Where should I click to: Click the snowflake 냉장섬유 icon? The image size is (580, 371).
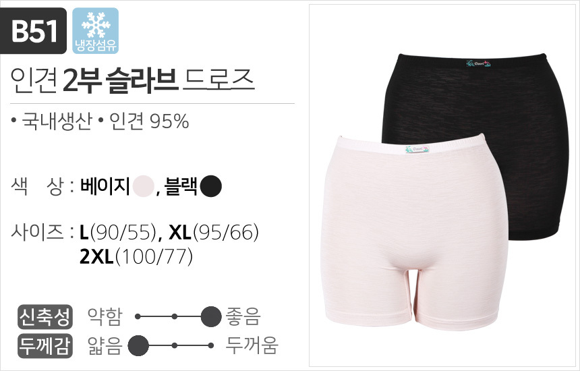point(96,31)
